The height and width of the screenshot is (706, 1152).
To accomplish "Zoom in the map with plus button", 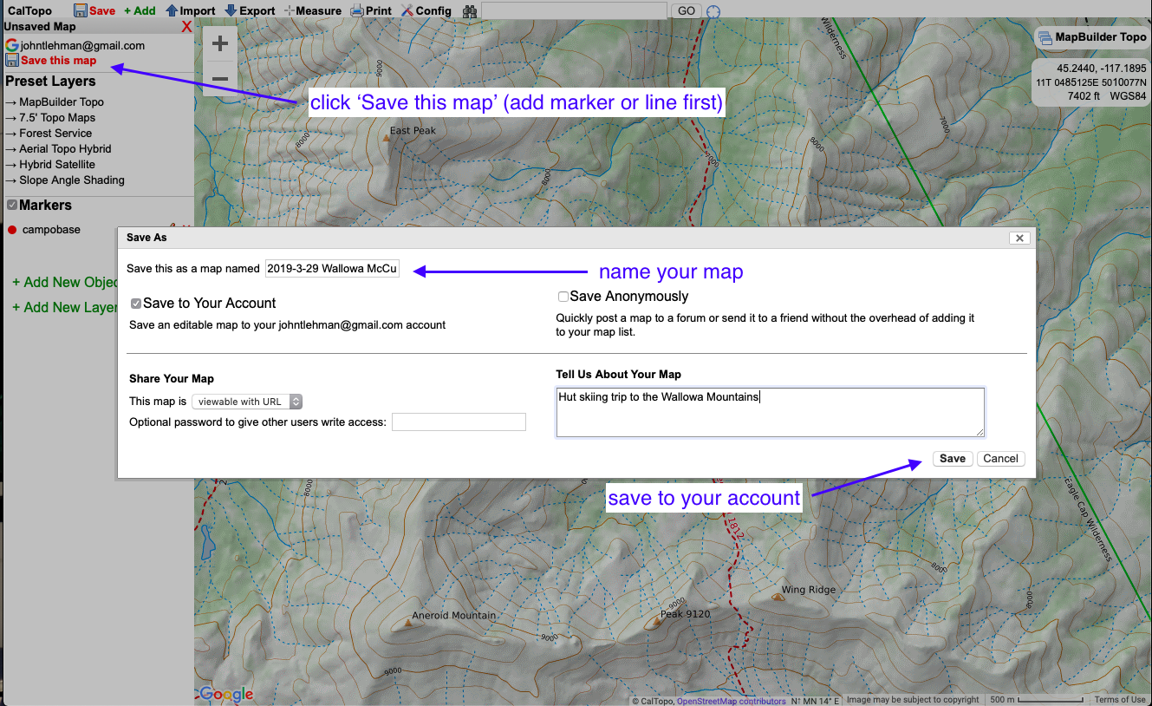I will tap(220, 43).
